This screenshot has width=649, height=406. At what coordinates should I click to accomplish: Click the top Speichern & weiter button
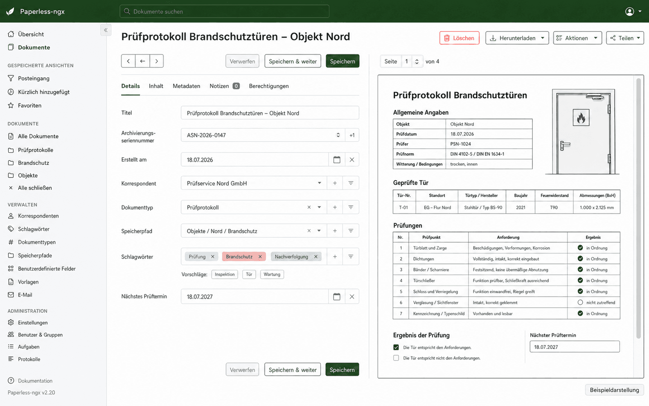tap(293, 61)
